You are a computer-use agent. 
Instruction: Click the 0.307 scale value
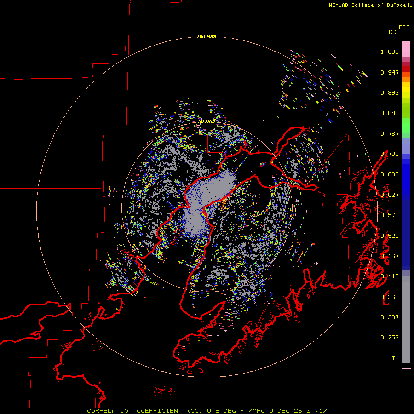pos(390,317)
